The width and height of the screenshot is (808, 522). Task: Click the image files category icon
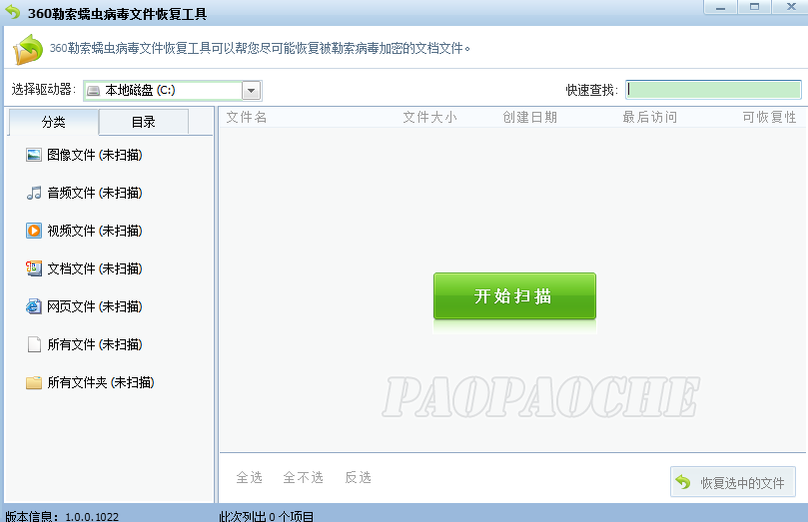[34, 155]
